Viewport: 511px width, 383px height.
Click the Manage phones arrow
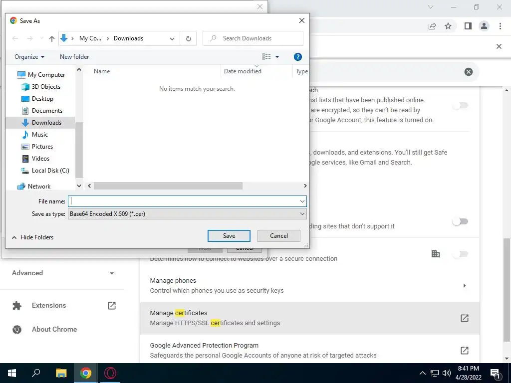coord(465,286)
